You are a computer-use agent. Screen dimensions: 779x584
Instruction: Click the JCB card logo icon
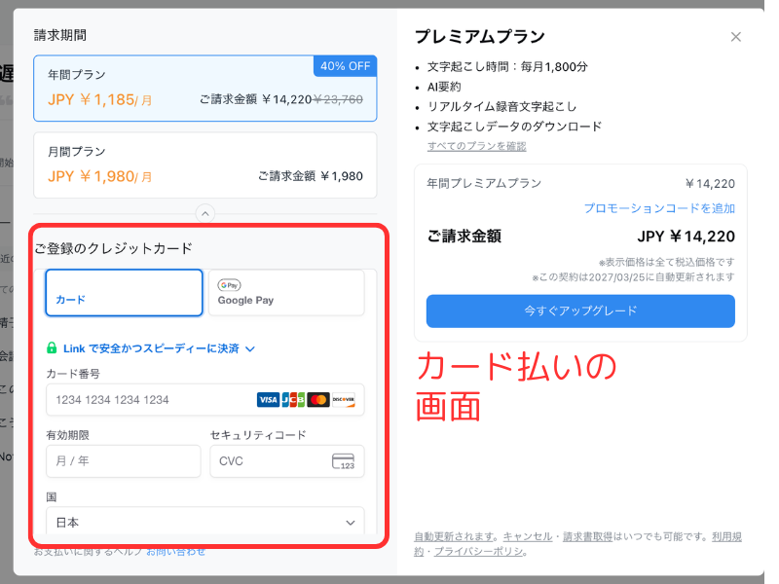coord(293,400)
